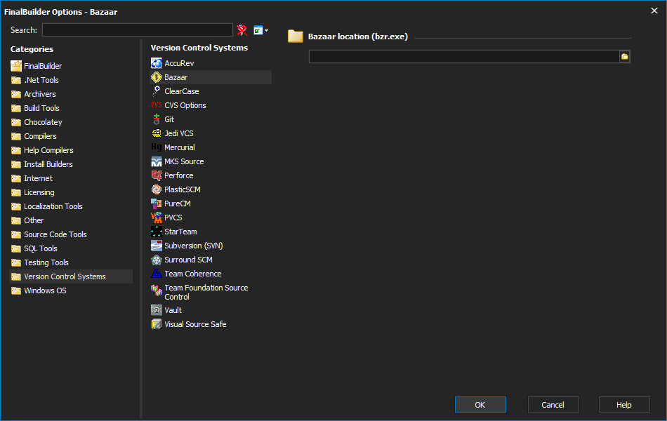
Task: Click the Perforce icon
Action: [157, 175]
